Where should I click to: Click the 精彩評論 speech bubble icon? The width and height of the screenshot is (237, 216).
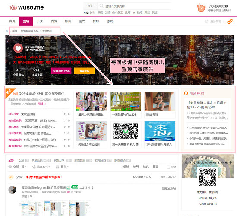pyautogui.click(x=186, y=93)
